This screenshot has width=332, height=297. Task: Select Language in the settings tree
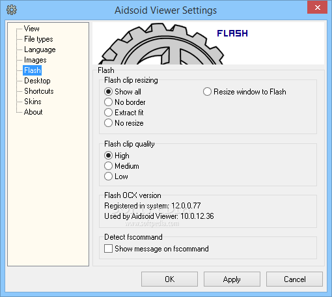[40, 49]
